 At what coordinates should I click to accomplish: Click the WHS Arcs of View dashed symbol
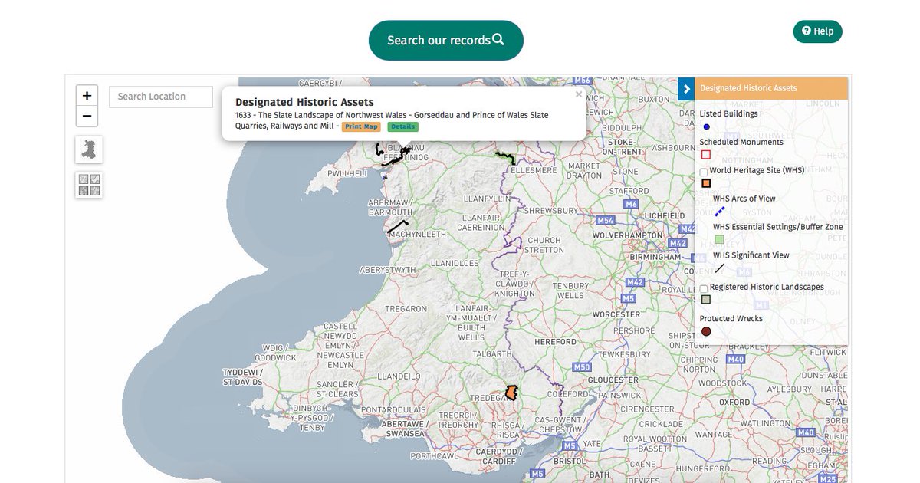(x=720, y=212)
